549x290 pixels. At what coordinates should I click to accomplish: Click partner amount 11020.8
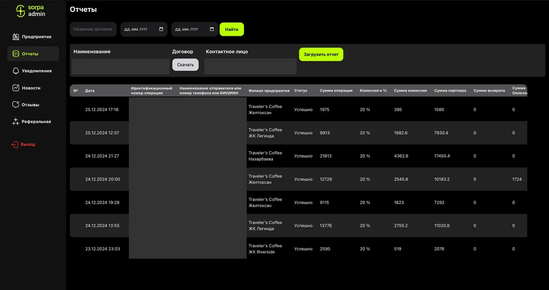(x=442, y=226)
